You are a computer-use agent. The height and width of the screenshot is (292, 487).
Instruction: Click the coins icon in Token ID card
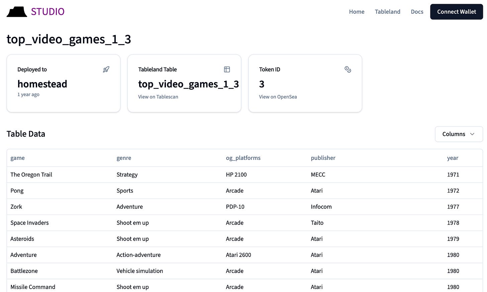pos(348,69)
